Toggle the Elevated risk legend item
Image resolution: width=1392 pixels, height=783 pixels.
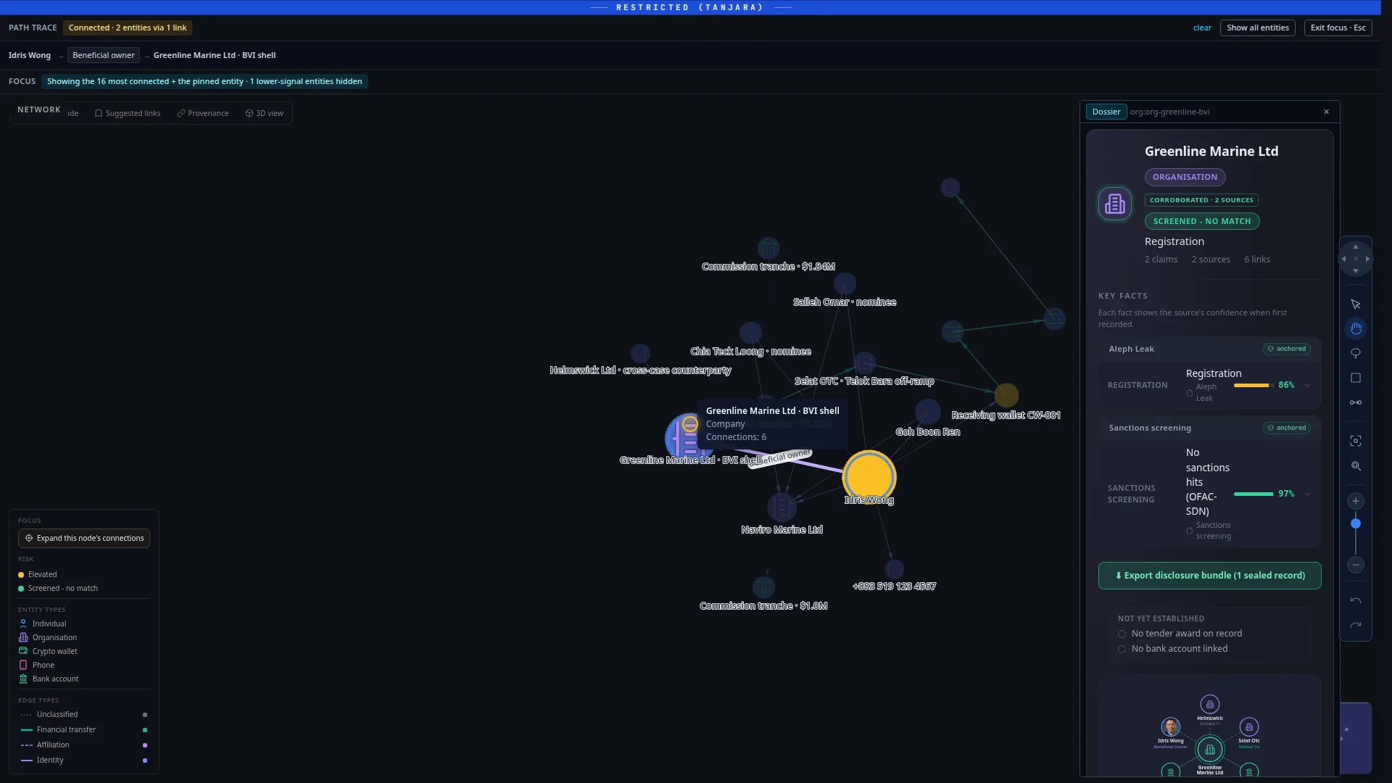(38, 574)
